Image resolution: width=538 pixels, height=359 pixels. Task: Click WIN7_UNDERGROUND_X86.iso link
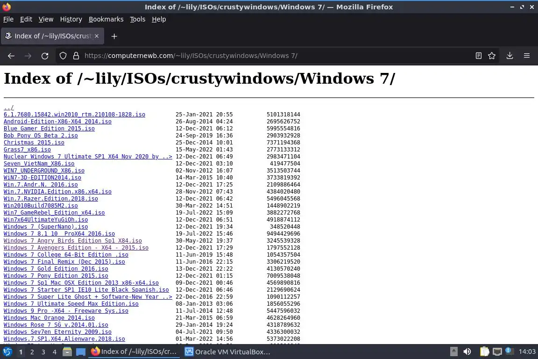(44, 171)
